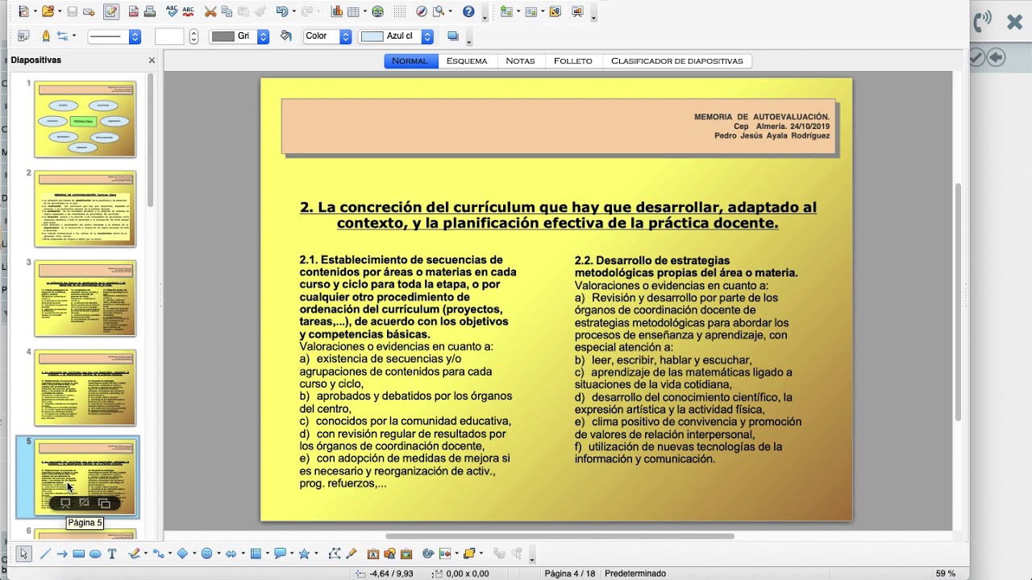Click the slide panel vertical scrollbar
This screenshot has width=1032, height=580.
point(151,141)
